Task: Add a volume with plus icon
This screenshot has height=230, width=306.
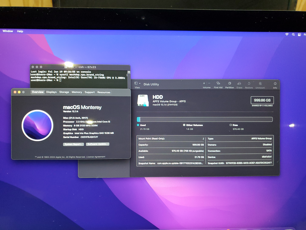Action: [204, 83]
